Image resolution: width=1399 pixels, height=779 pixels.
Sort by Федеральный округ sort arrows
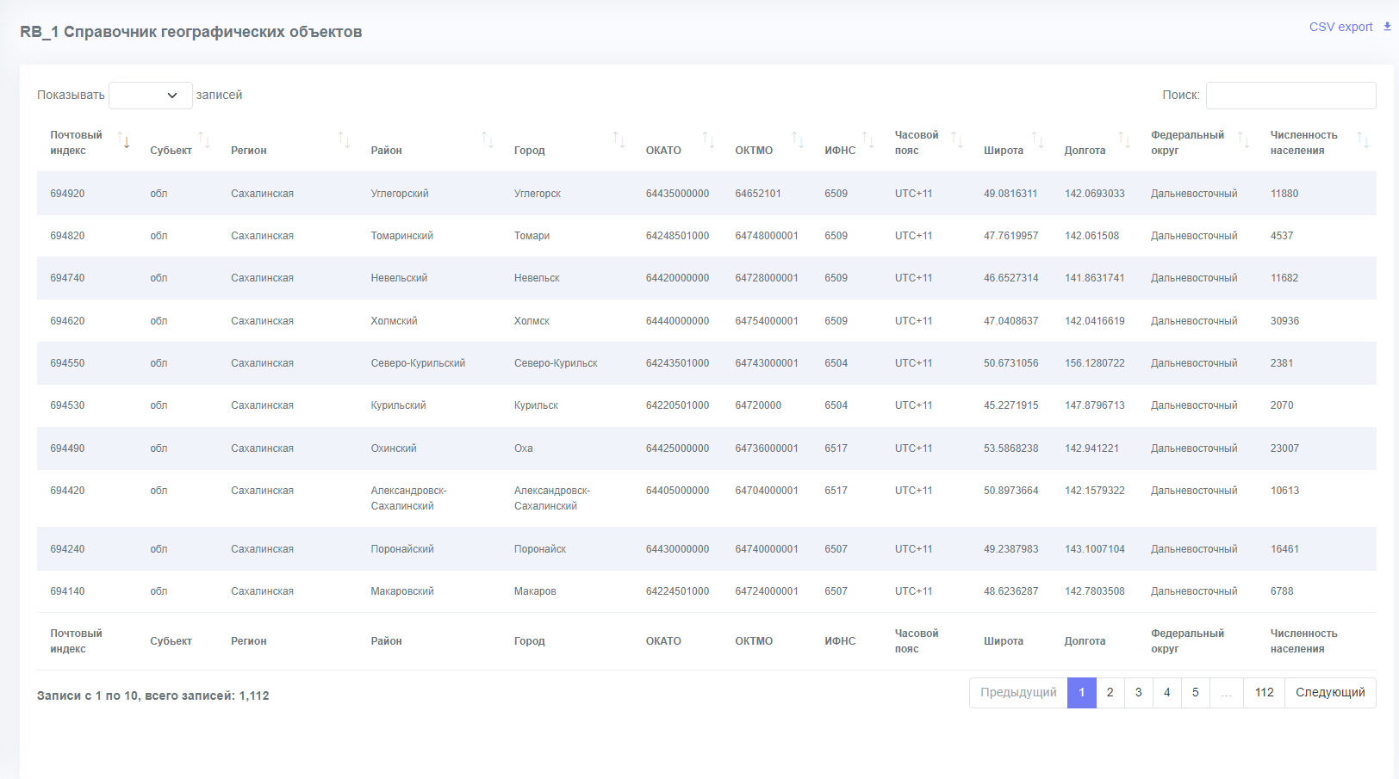click(x=1243, y=140)
